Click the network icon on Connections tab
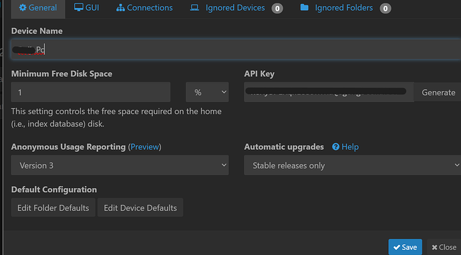 [120, 8]
